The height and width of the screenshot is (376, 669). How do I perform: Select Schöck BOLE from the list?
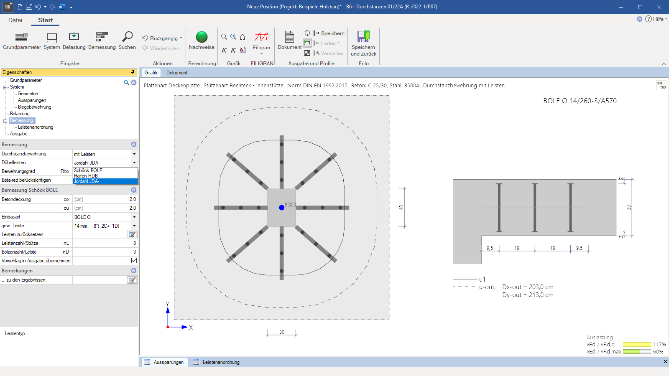coord(105,170)
